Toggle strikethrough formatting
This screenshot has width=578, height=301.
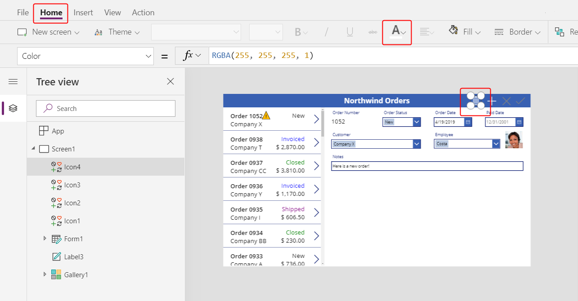coord(373,32)
